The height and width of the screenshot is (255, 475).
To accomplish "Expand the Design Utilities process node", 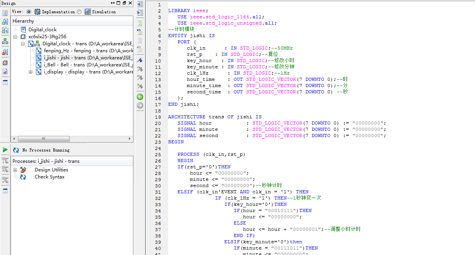I will (15, 170).
